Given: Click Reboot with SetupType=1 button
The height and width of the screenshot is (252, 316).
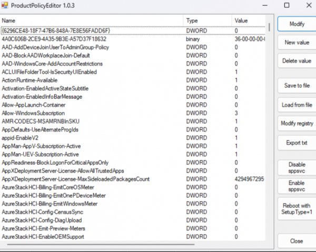Looking at the screenshot, I should point(297,209).
